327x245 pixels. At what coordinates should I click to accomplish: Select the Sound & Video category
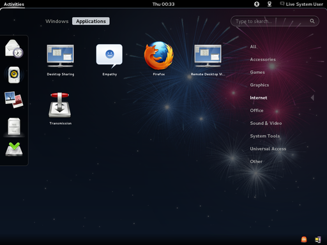tap(266, 123)
